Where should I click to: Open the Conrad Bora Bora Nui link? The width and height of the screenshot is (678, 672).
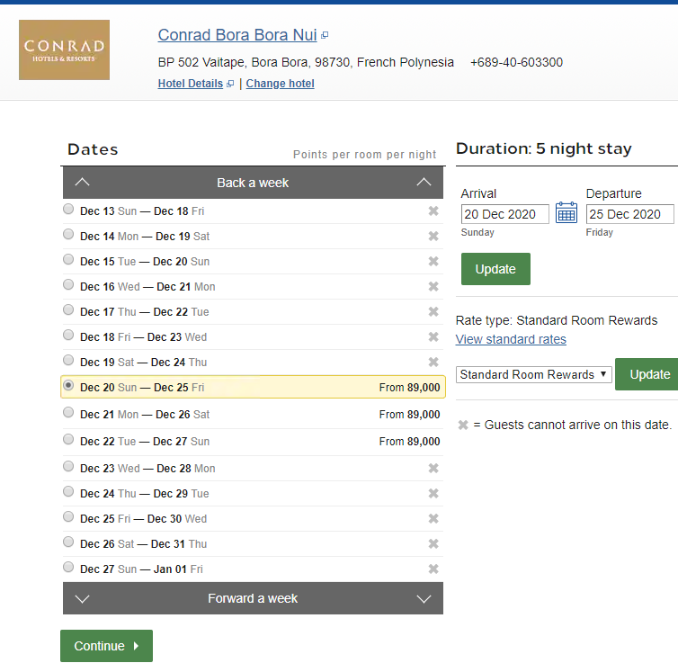[237, 35]
